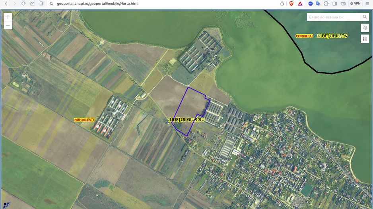373x209 pixels.
Task: Open the map layers search widget
Action: [x=365, y=28]
